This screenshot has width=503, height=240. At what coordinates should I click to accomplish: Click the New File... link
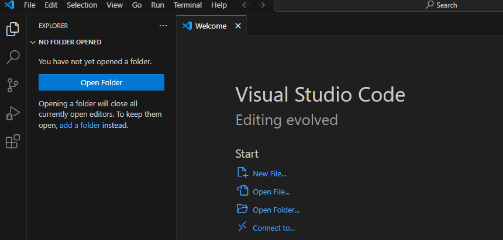pos(270,173)
